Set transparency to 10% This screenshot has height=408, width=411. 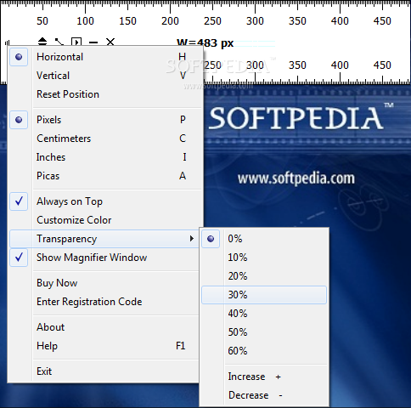[264, 258]
